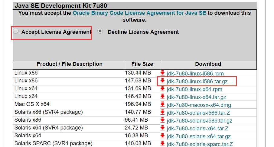Download jdk-7u80-solaris-i586.tar.gz file link
Screen dimensions: 274x147
[x=199, y=121]
